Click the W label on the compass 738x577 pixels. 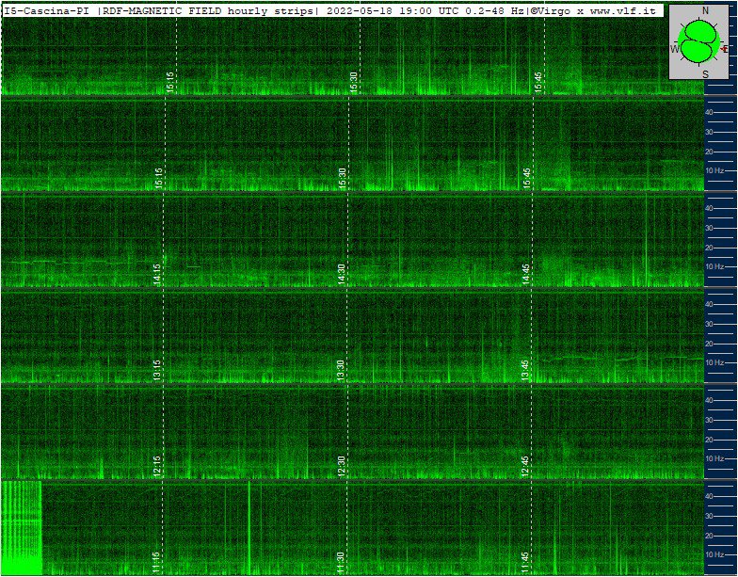click(674, 48)
